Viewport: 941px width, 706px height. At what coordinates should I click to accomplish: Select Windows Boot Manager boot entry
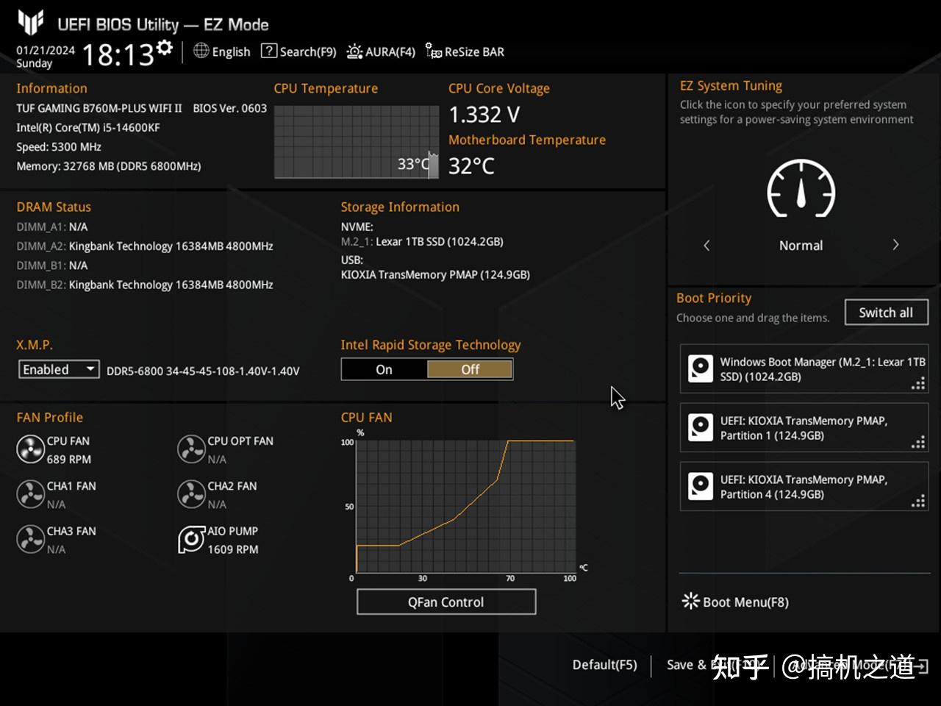804,368
